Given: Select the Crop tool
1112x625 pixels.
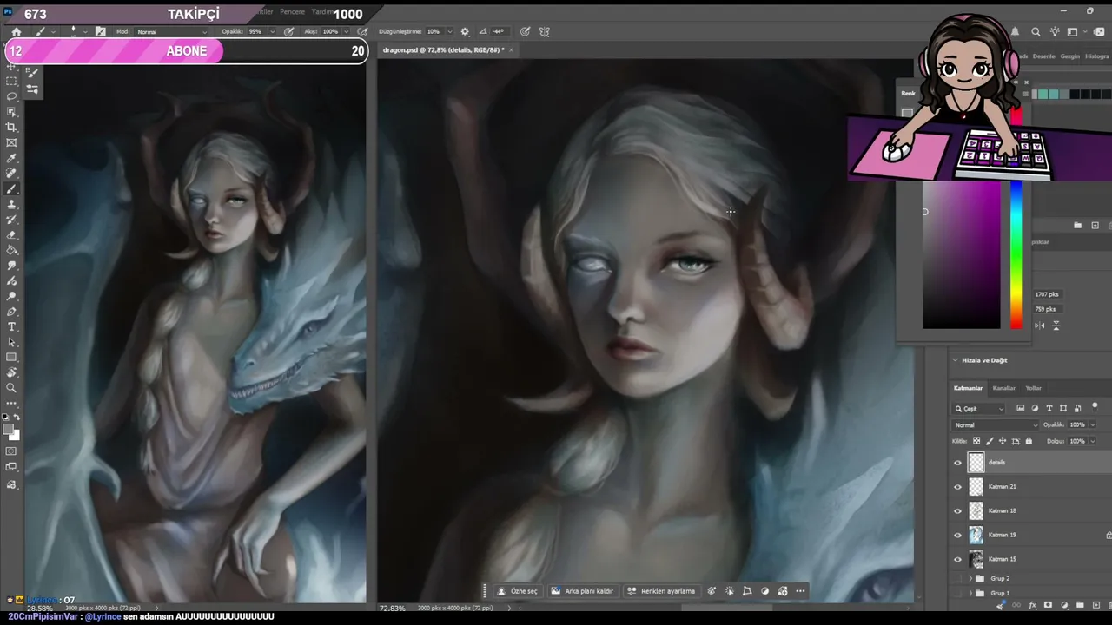Looking at the screenshot, I should coord(11,128).
